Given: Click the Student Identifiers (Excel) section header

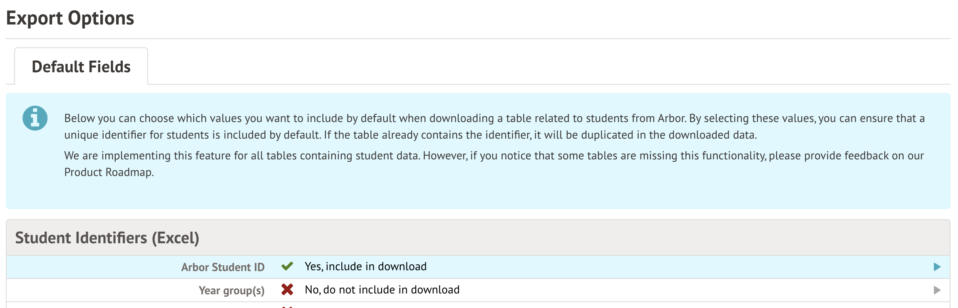Looking at the screenshot, I should 107,238.
